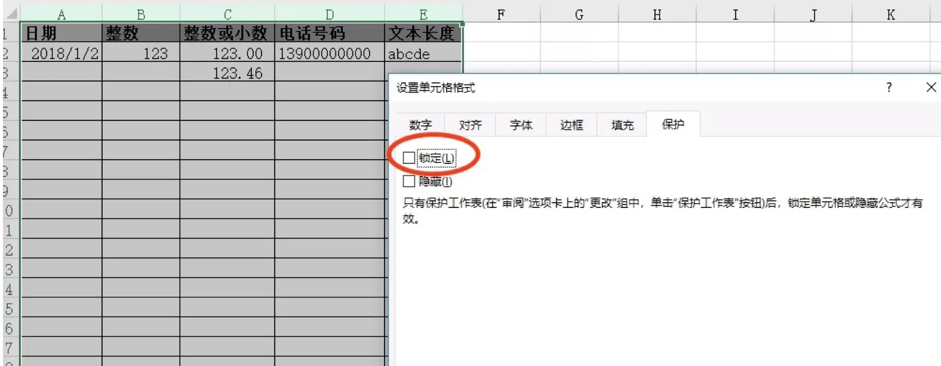Open the 边框 tab

tap(571, 125)
